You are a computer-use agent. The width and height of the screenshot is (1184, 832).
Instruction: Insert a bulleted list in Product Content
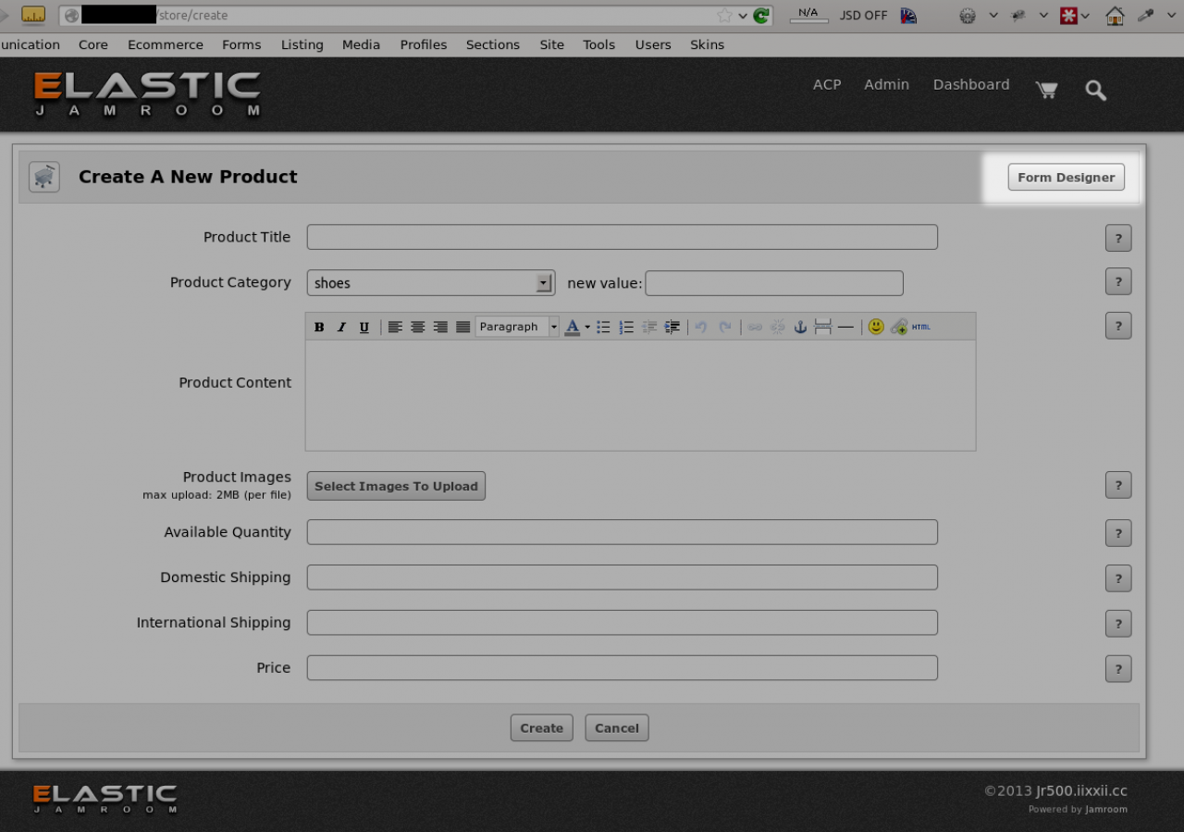point(603,327)
